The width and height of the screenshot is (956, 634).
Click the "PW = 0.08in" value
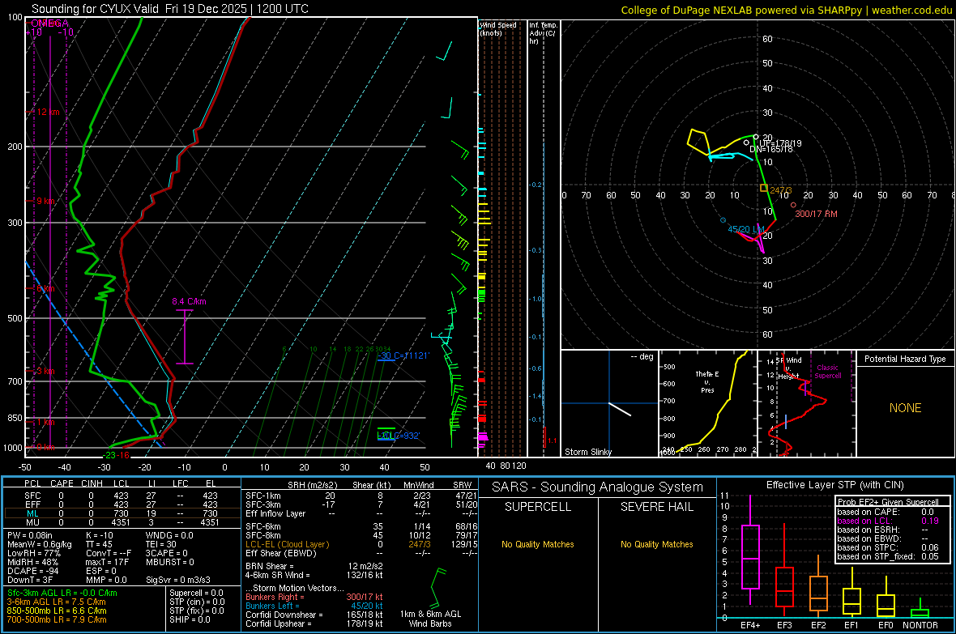30,535
